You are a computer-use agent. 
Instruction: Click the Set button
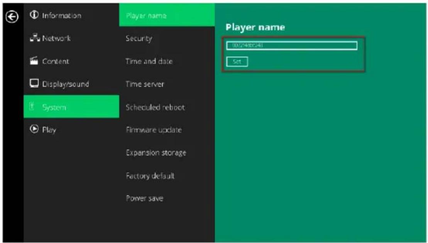point(237,61)
